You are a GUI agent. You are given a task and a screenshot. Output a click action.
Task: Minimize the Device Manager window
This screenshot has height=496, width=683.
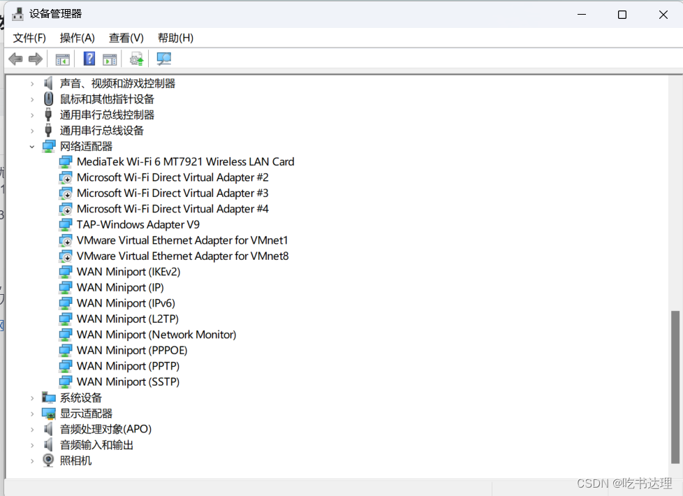click(x=582, y=15)
